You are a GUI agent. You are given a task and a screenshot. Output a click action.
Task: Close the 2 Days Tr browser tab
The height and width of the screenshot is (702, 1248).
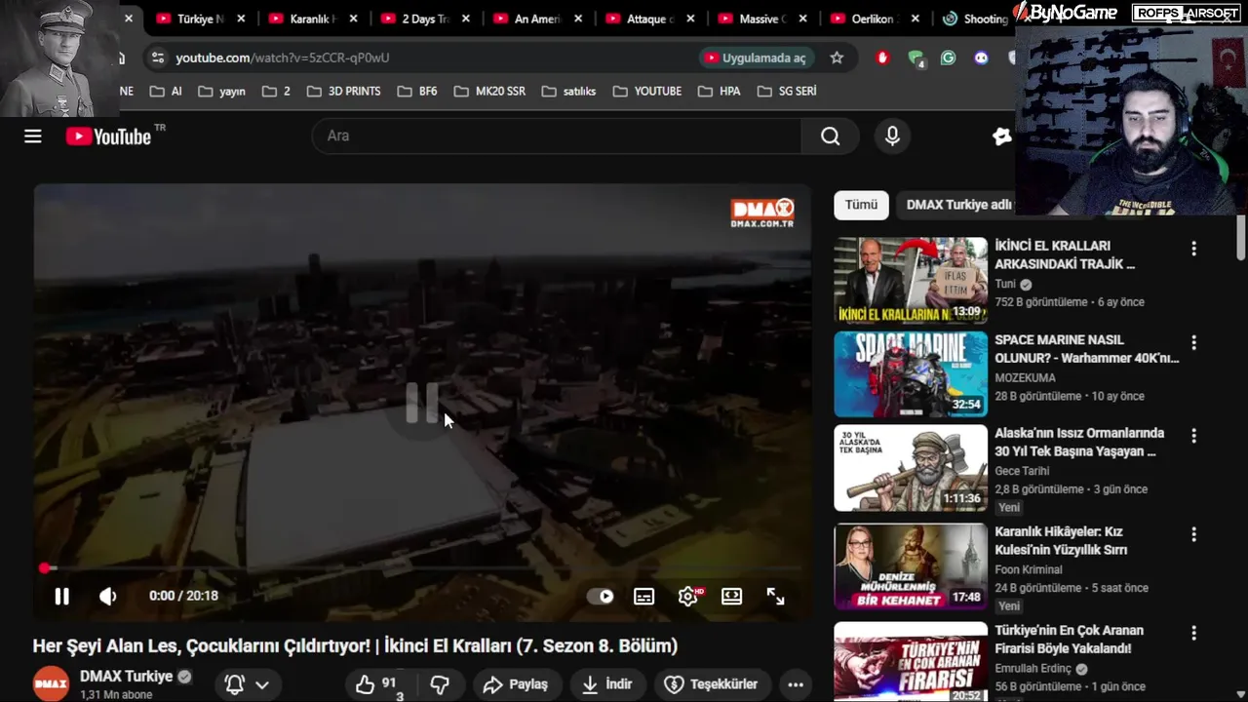466,19
